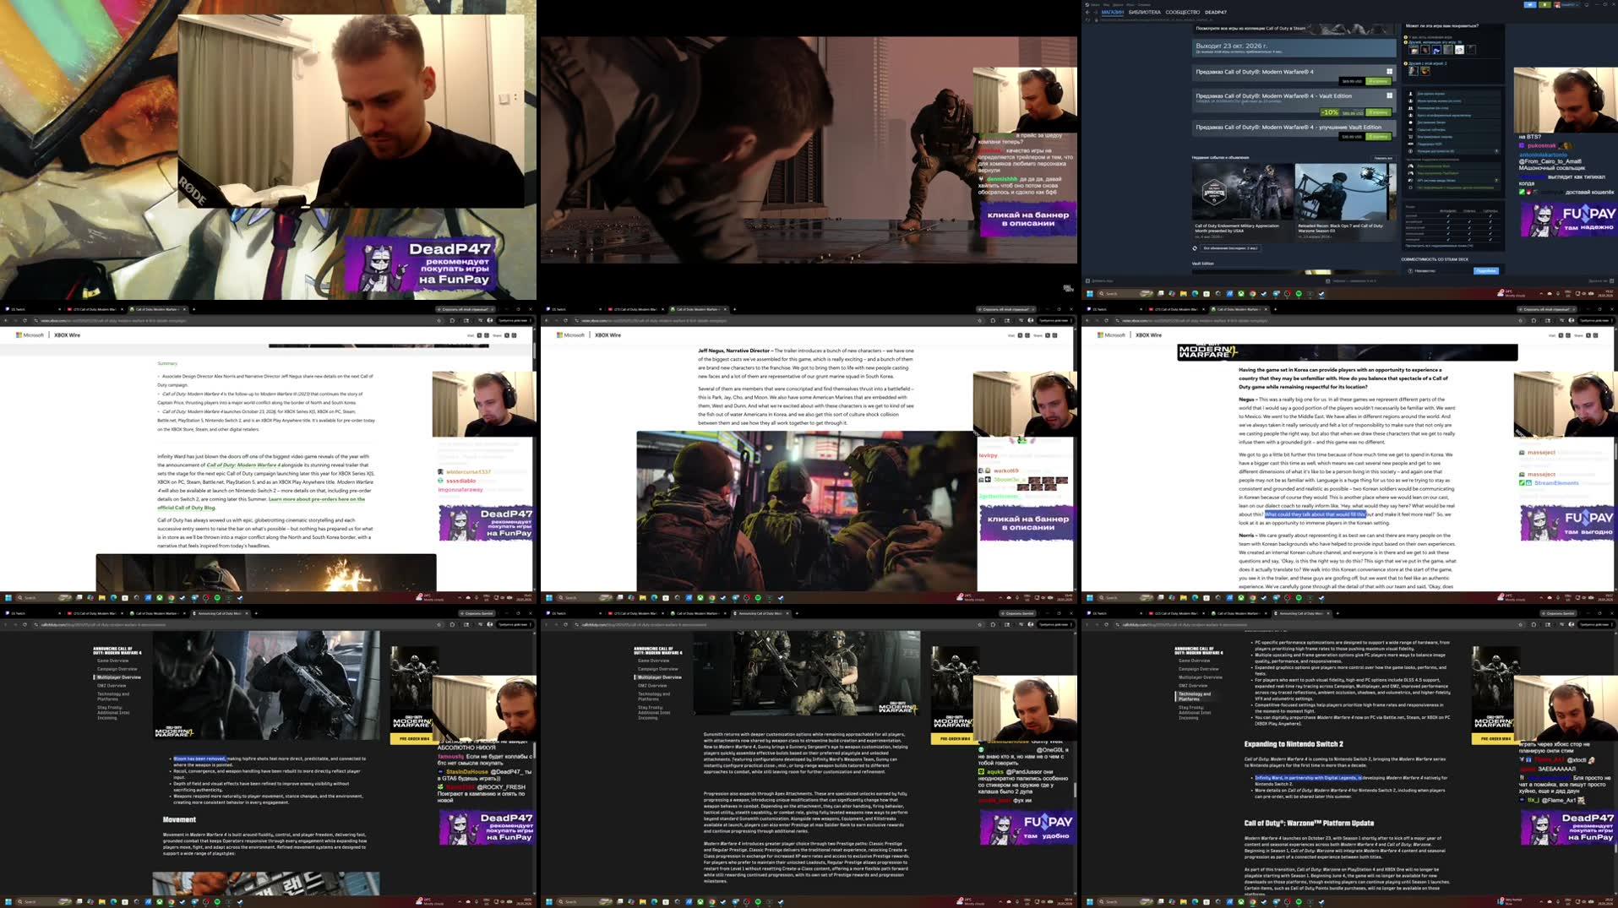The image size is (1618, 908).
Task: Click the -10% discount badge in Steam
Action: point(1330,112)
